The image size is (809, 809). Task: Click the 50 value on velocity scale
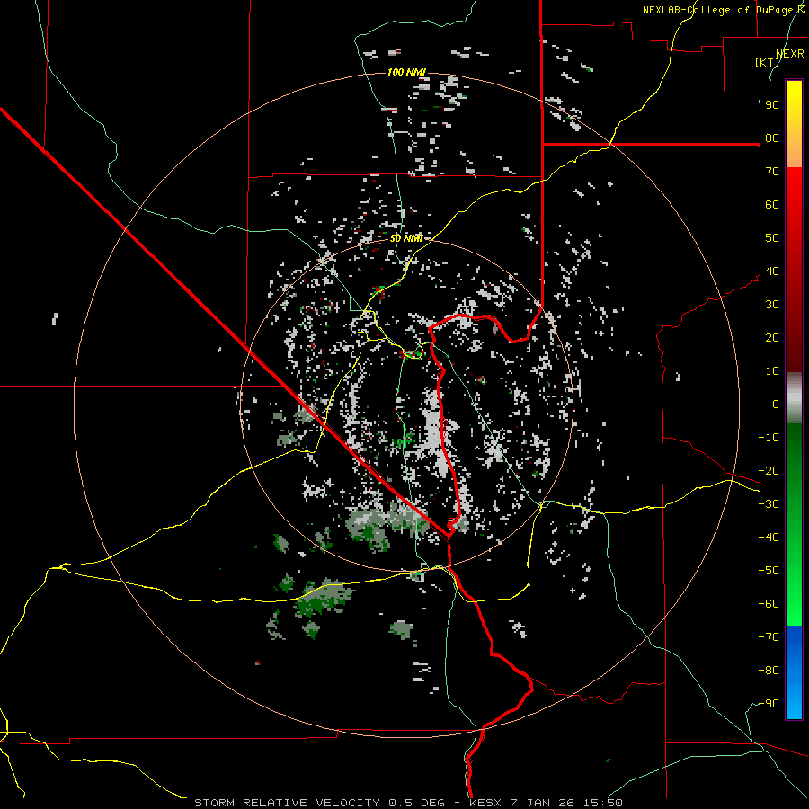[x=772, y=238]
